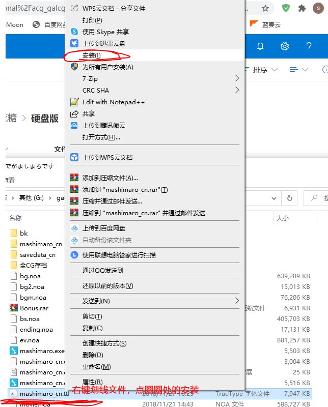
Task: Open the browser extensions puzzle icon
Action: (x=302, y=8)
